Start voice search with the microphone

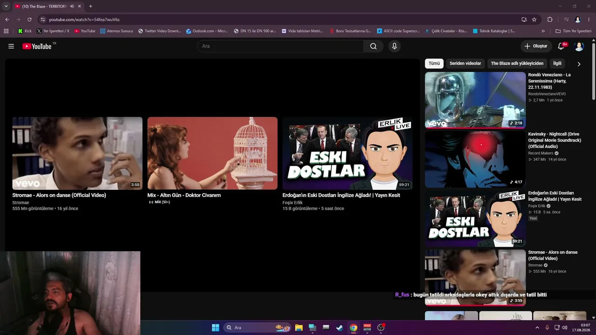point(394,46)
